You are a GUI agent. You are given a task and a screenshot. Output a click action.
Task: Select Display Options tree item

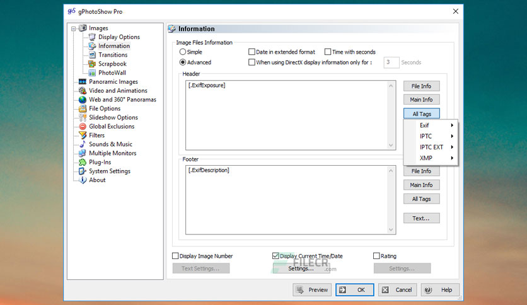coord(119,37)
